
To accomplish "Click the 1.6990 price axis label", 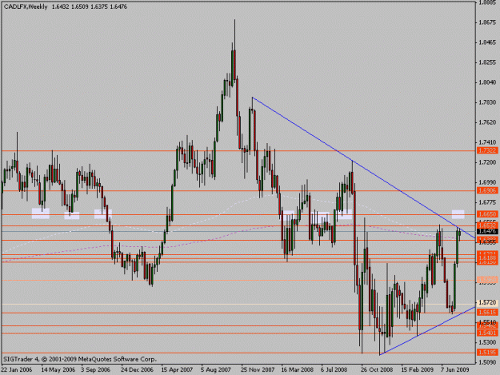I will pos(487,182).
